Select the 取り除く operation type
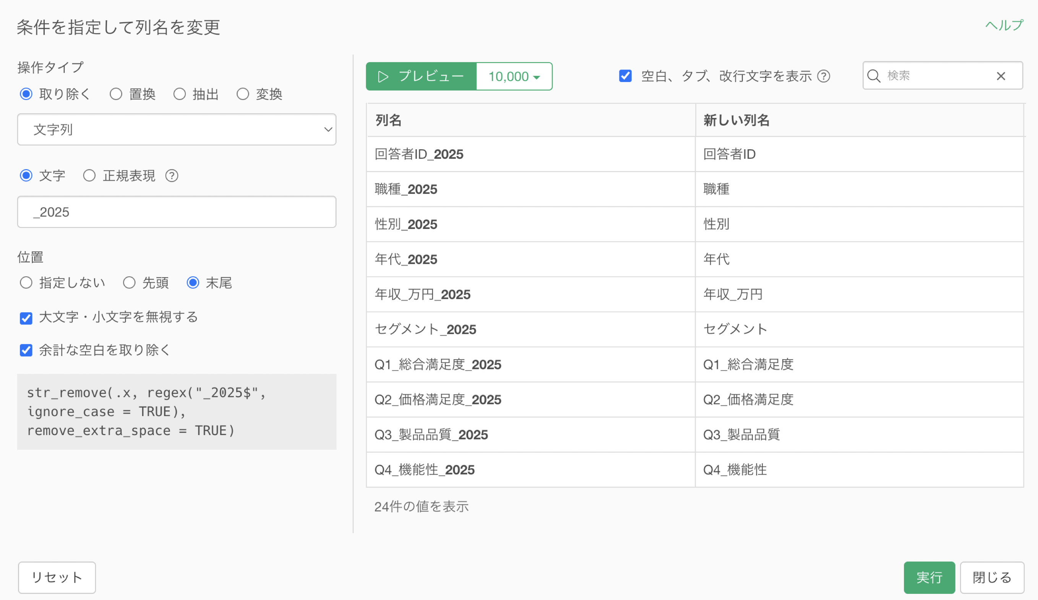1038x600 pixels. (x=26, y=94)
